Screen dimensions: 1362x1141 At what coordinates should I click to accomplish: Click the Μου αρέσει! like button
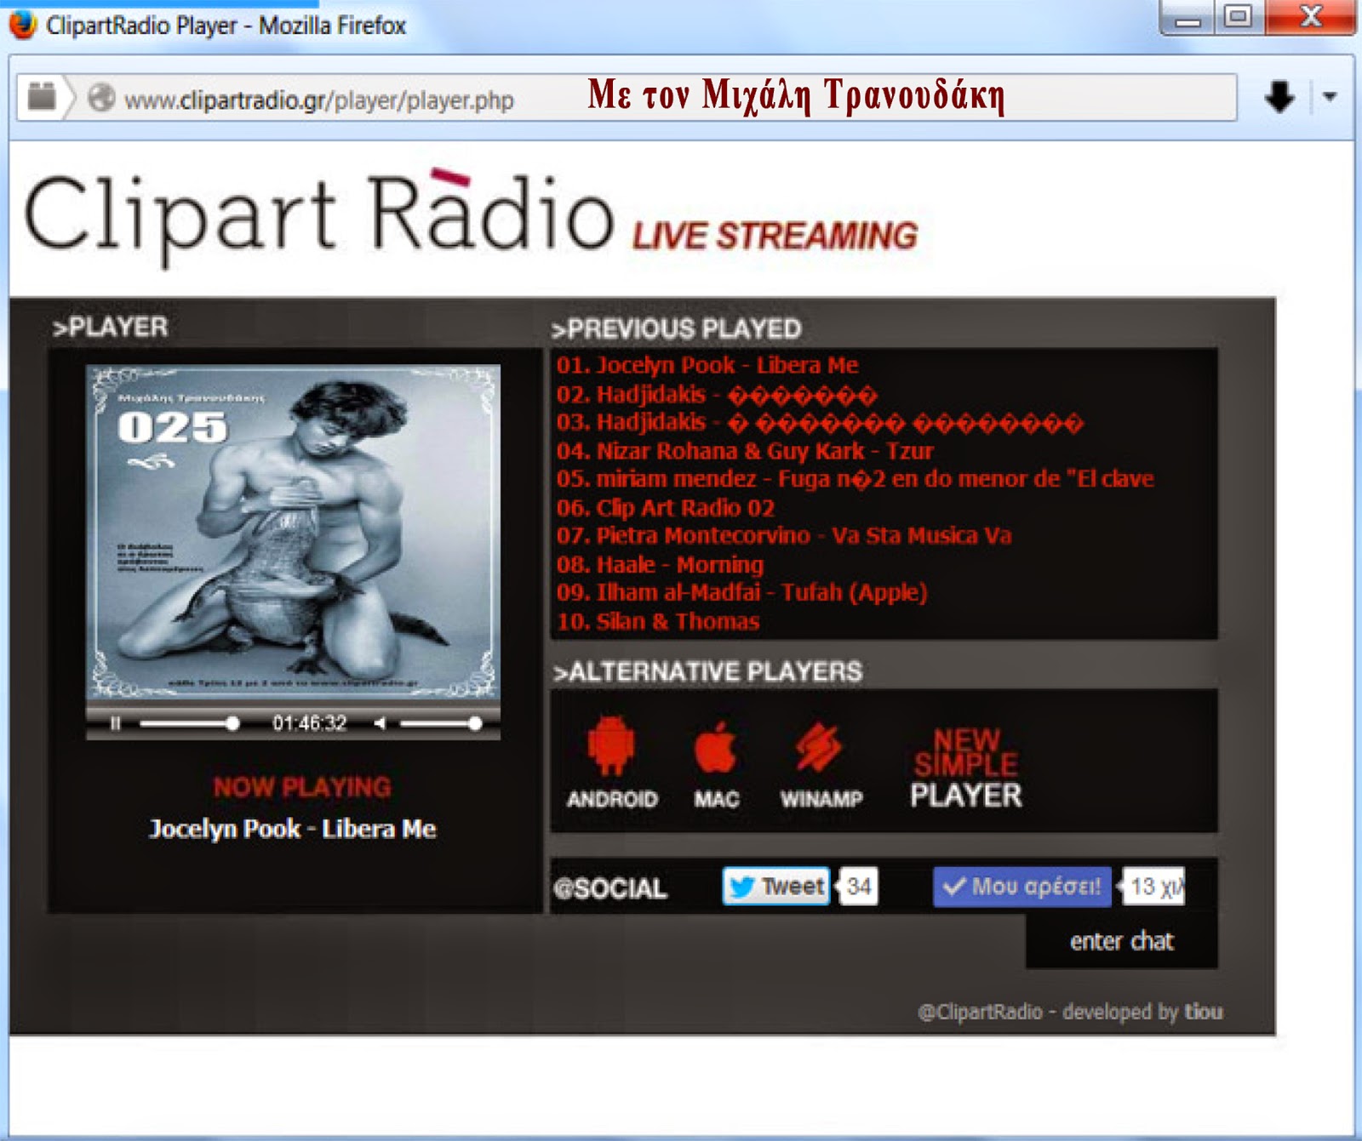click(1022, 887)
